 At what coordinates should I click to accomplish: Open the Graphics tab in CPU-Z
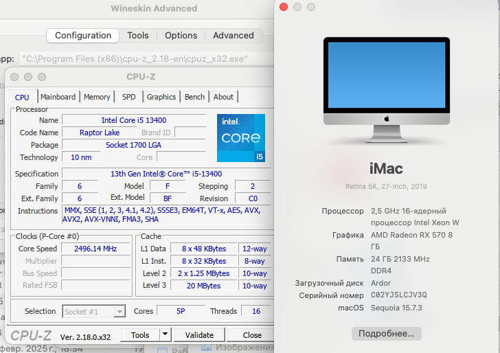[161, 97]
